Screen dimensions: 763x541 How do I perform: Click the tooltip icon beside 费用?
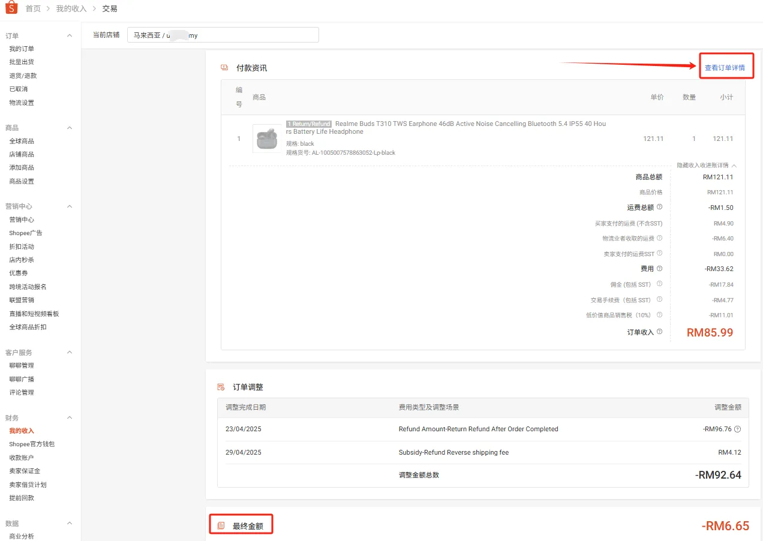click(x=659, y=268)
